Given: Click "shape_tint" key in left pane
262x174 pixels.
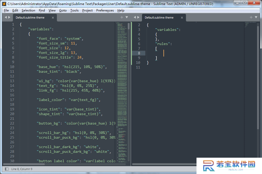Looking at the screenshot, I should coord(50,114).
